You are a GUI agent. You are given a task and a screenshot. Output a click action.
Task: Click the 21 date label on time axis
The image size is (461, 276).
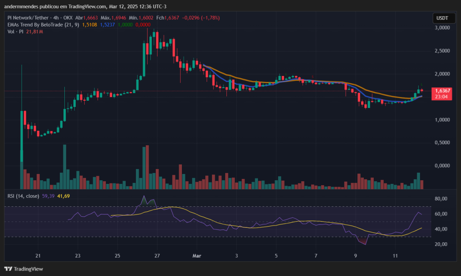point(38,256)
